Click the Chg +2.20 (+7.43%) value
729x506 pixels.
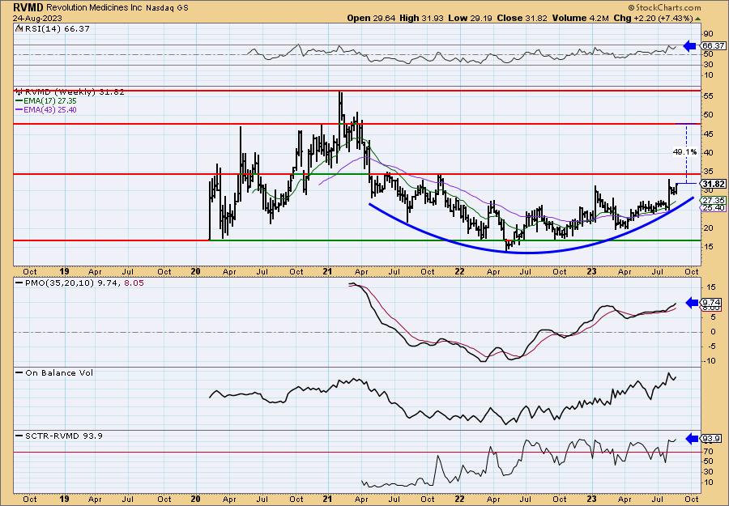tap(653, 18)
